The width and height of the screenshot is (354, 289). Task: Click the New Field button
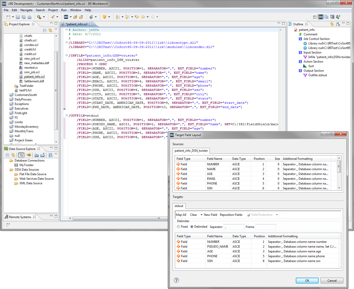pos(211,215)
